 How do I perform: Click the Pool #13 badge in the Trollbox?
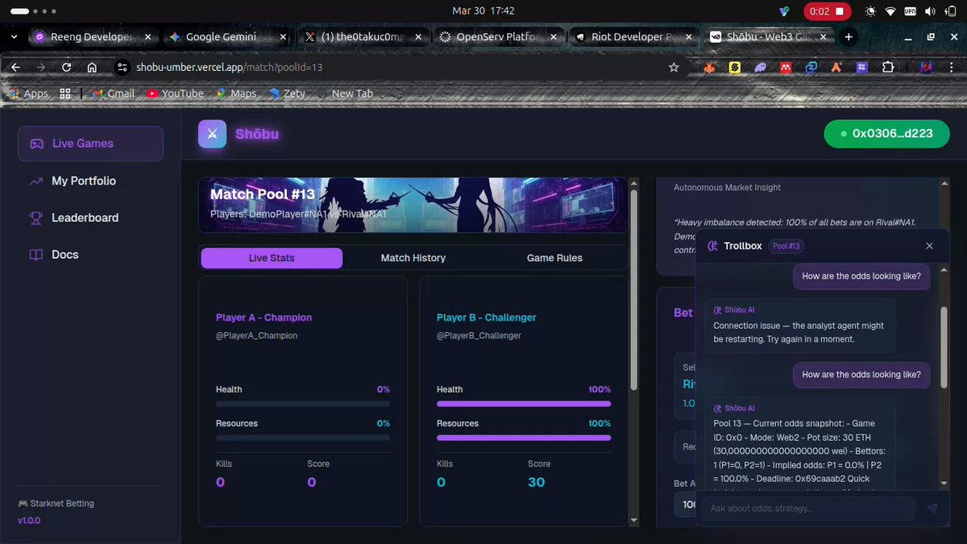(786, 246)
